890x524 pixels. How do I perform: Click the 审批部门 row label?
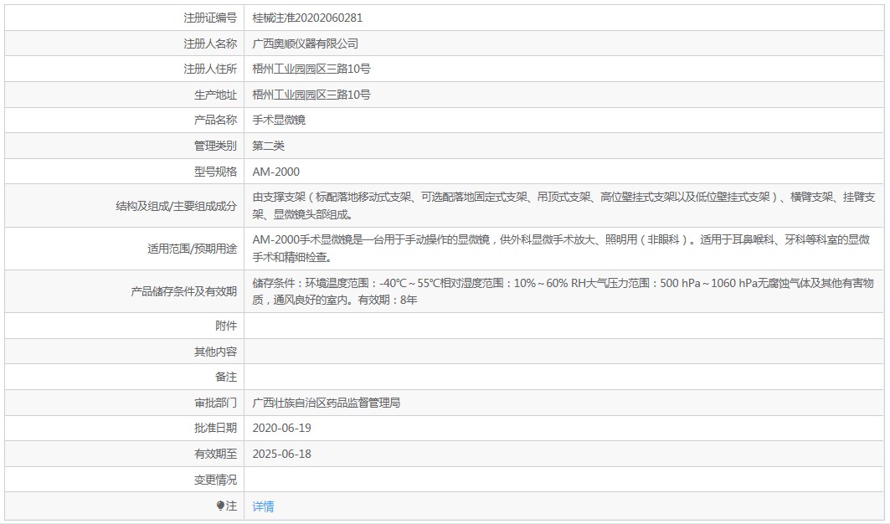[x=215, y=403]
